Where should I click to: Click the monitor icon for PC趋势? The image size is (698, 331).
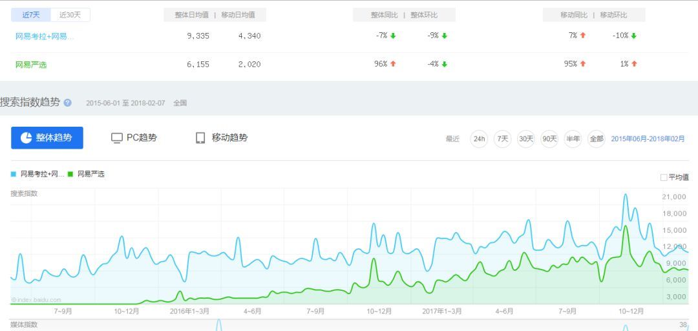coord(116,138)
